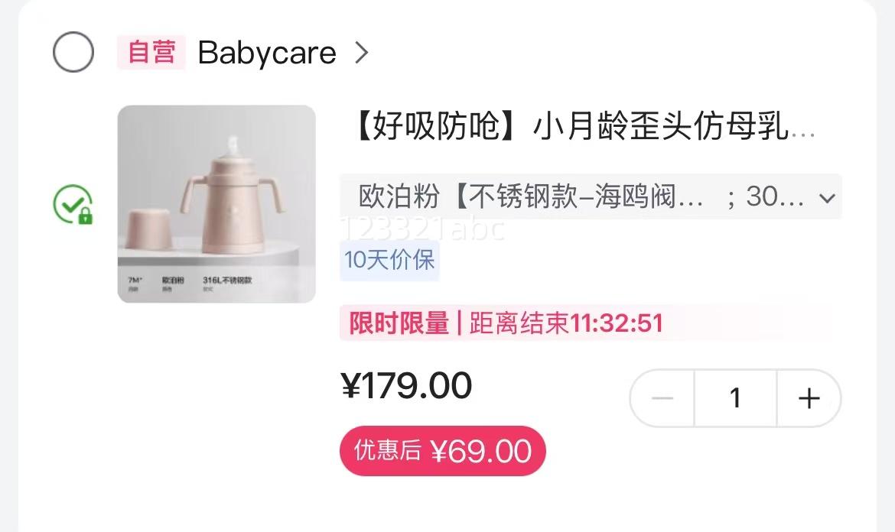
Task: Click the 自营 self-operated badge
Action: point(151,52)
